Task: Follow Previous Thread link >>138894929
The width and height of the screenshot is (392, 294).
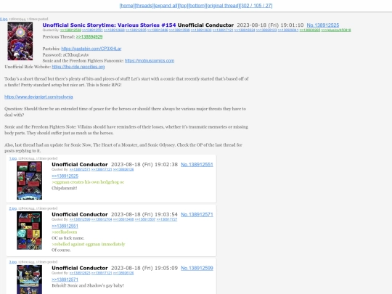Action: pos(89,37)
